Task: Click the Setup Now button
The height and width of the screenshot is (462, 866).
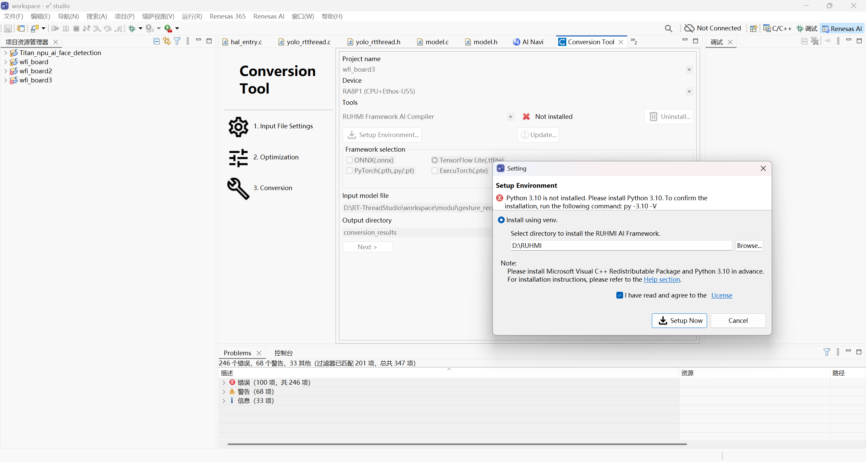Action: pos(679,320)
